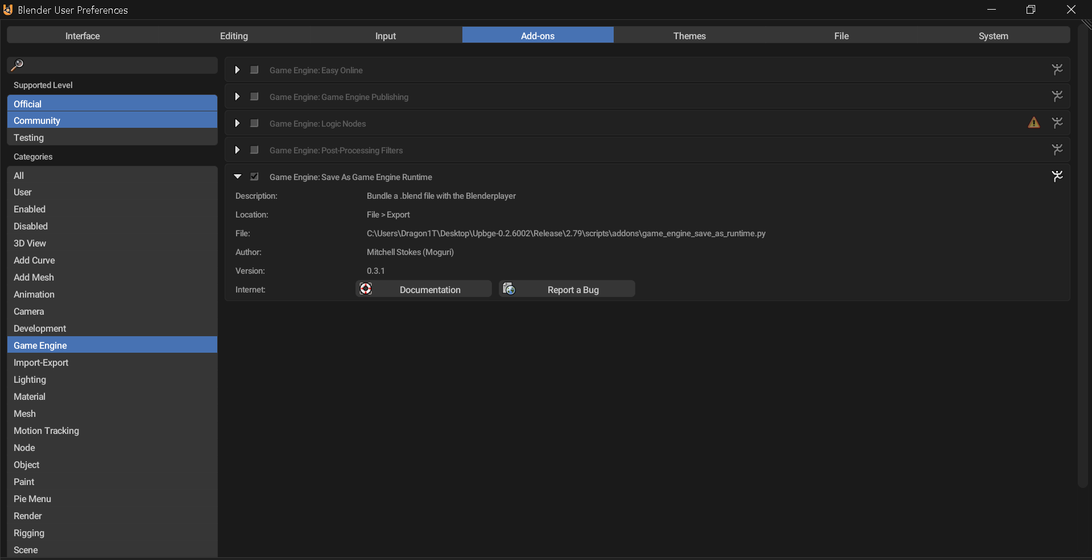Viewport: 1092px width, 560px height.
Task: Select the Node category
Action: (x=112, y=448)
